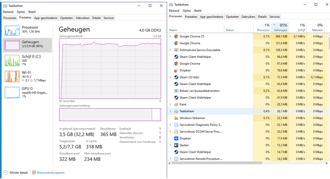Image resolution: width=330 pixels, height=179 pixels.
Task: Switch to Prestaties tab in right window
Action: coord(191,16)
